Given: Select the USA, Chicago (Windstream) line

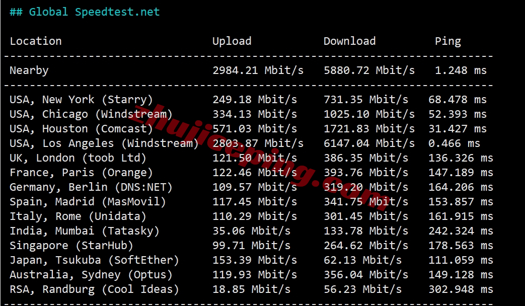Looking at the screenshot, I should pos(91,114).
